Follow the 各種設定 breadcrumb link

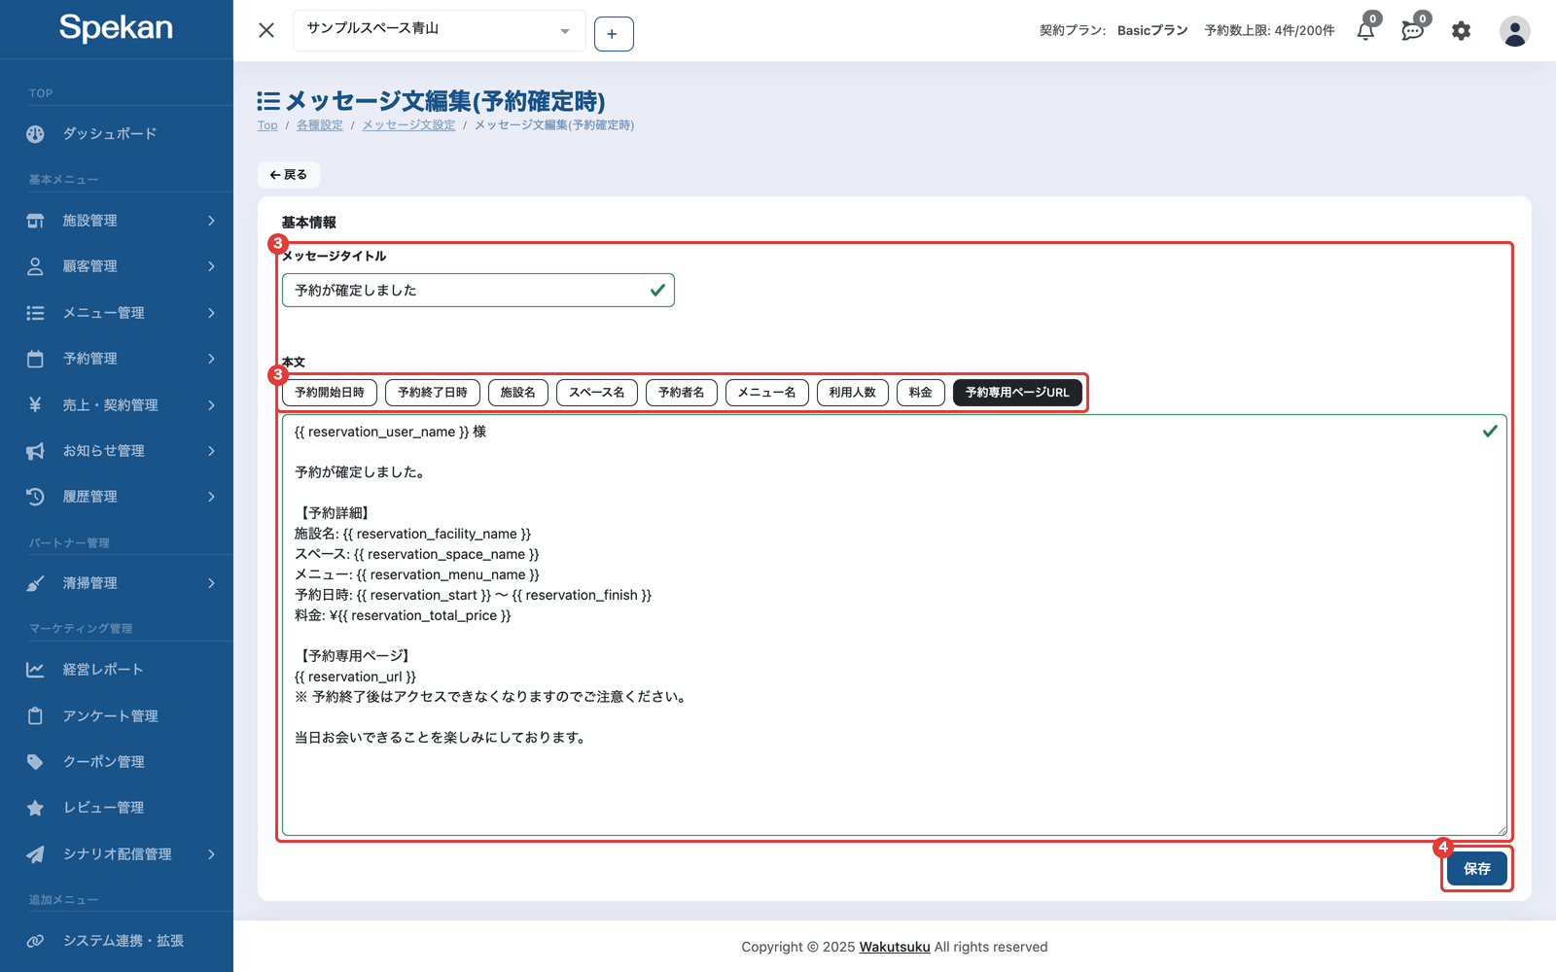(x=320, y=125)
